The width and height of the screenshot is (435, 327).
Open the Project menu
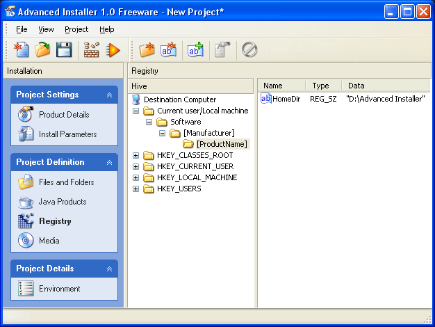[76, 29]
